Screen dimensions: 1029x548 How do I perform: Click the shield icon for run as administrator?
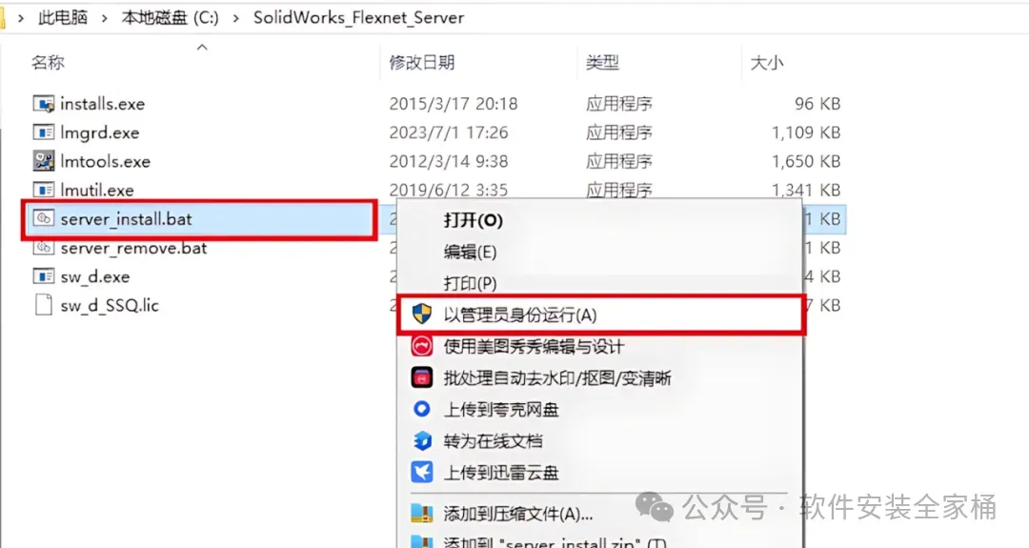pos(422,314)
